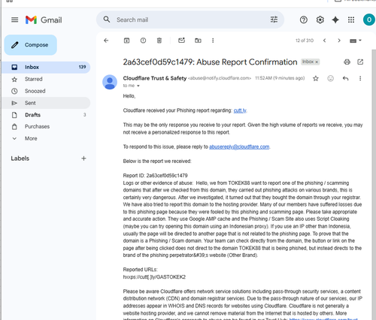
Task: Click the 11:52 AM timestamp
Action: pos(280,78)
